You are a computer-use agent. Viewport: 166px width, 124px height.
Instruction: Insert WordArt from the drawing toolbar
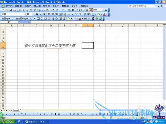(x=53, y=19)
